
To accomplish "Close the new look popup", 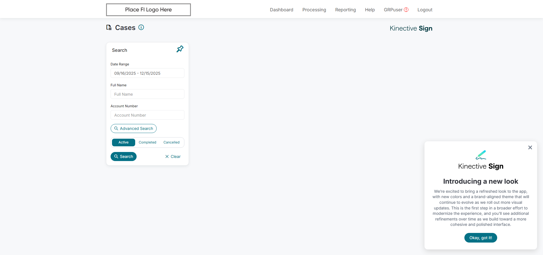I will 530,147.
